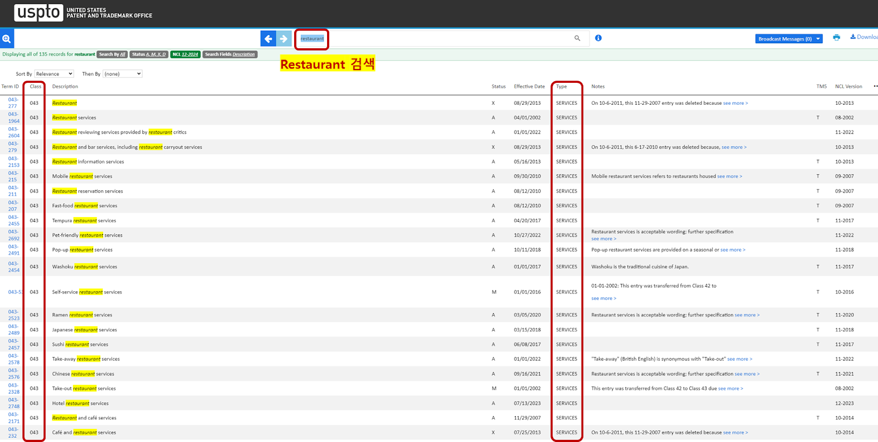The width and height of the screenshot is (878, 442).
Task: Open term ID 043-2455 link
Action: coord(14,220)
